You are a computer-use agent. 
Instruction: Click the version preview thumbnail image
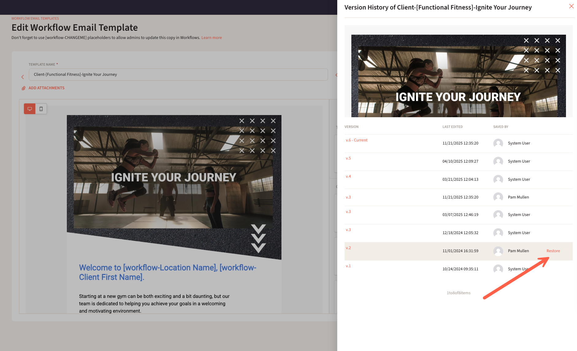pyautogui.click(x=458, y=76)
